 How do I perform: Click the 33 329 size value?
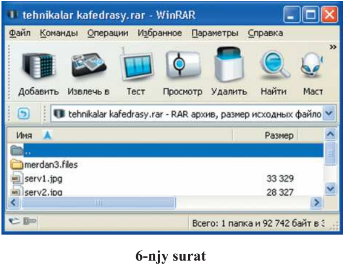coord(280,179)
